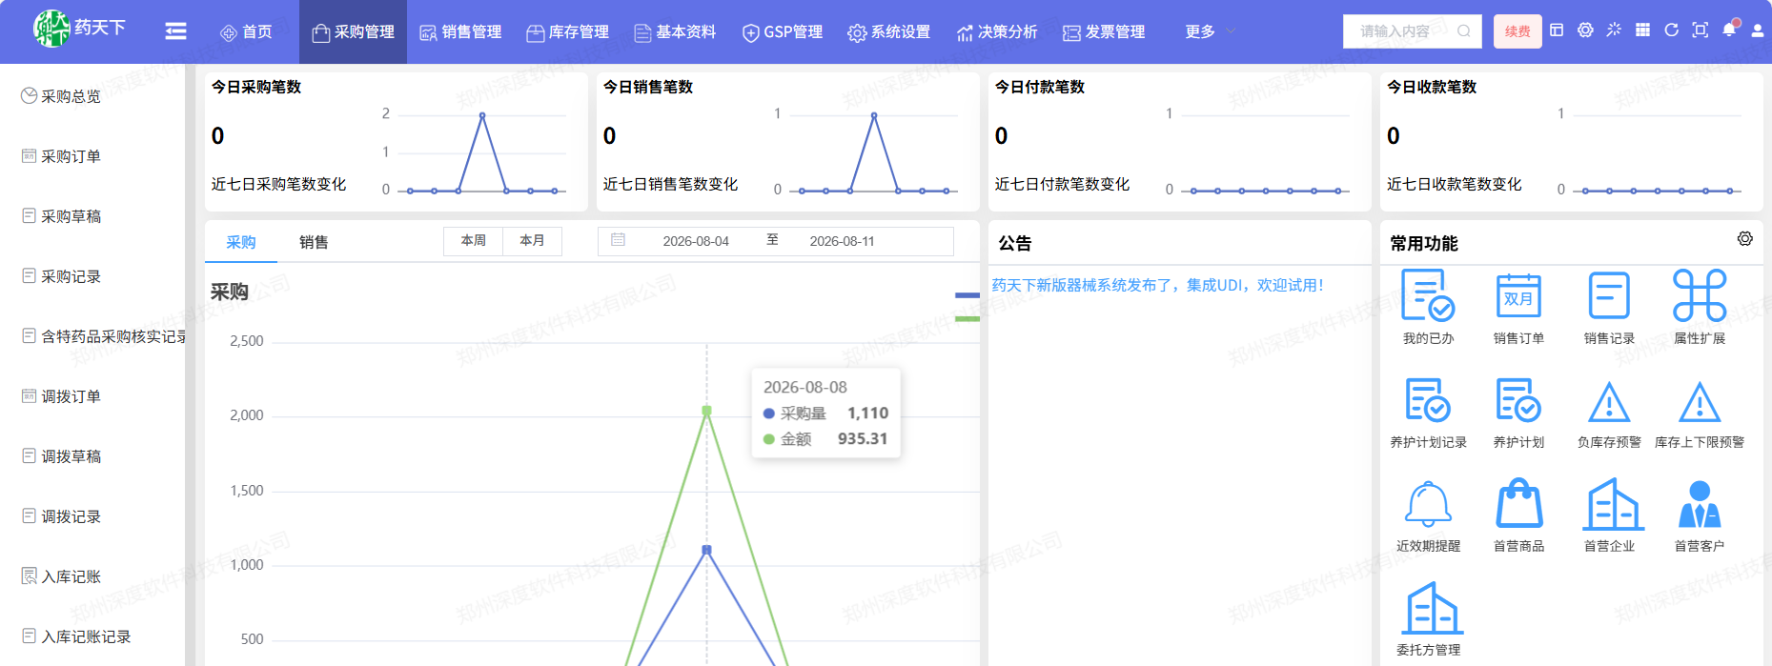Open the 委托方管理 shortcut icon
The height and width of the screenshot is (666, 1772).
point(1432,608)
